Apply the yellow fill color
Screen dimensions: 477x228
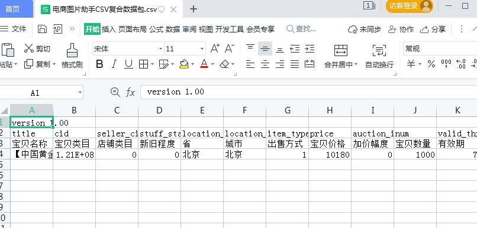click(184, 64)
